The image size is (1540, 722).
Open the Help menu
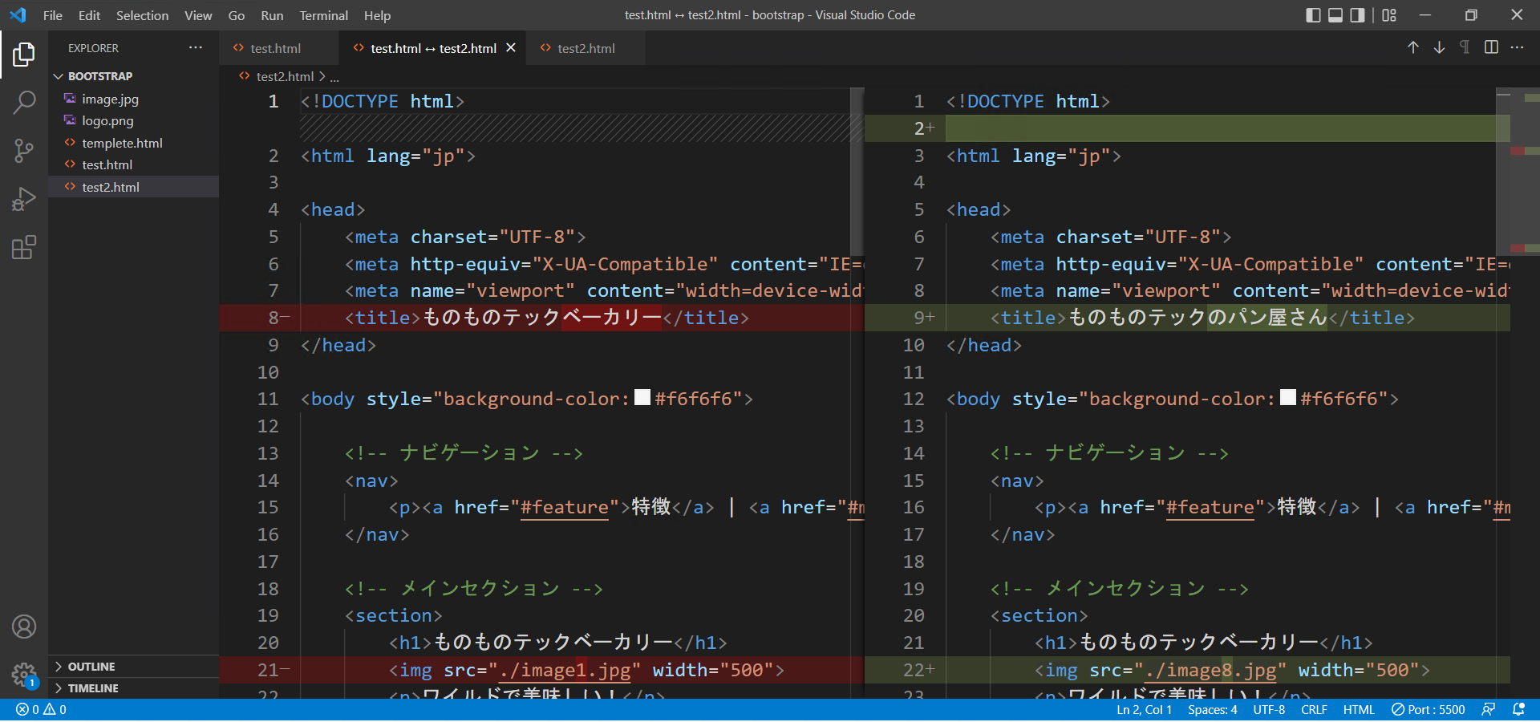377,15
